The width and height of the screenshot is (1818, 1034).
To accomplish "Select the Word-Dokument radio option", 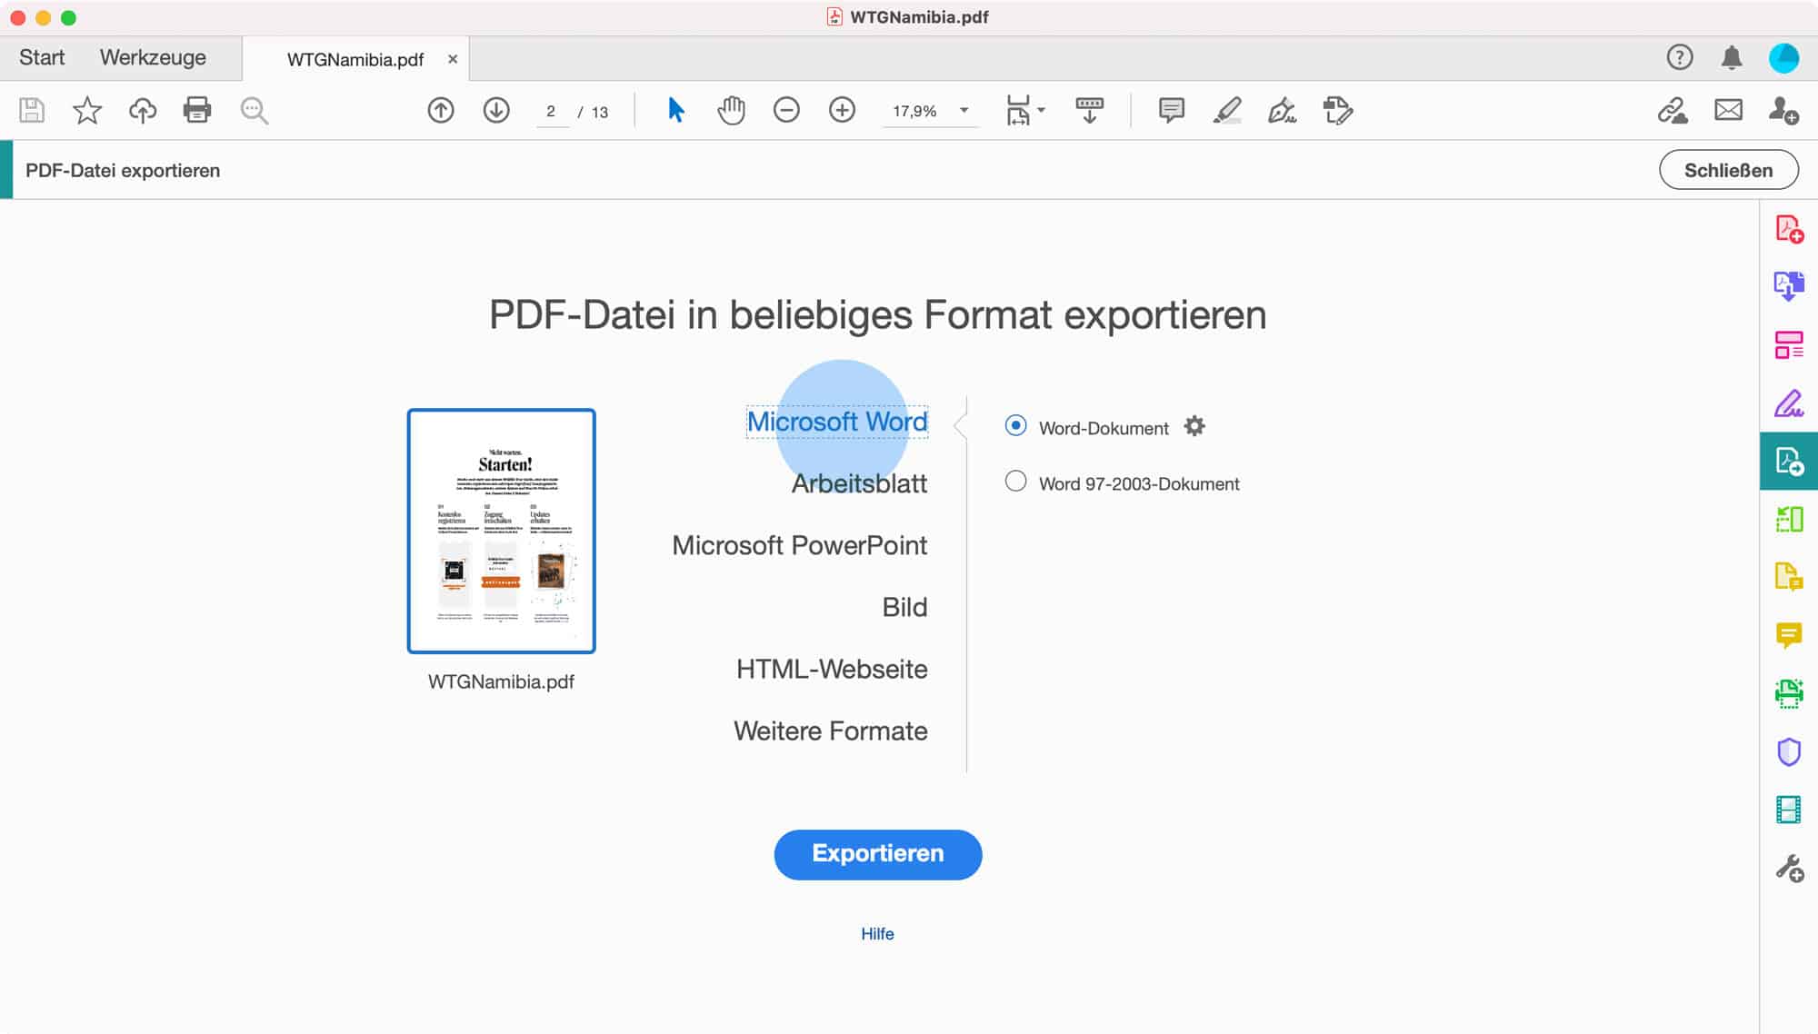I will tap(1016, 425).
